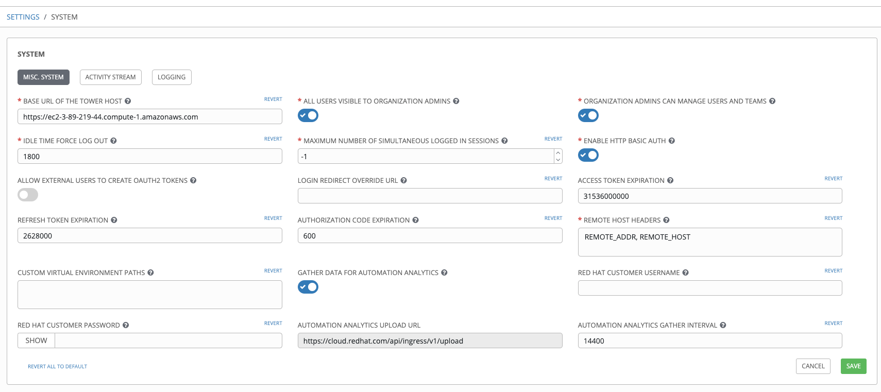
Task: Decrease maximum simultaneous sessions with down arrow
Action: point(558,160)
